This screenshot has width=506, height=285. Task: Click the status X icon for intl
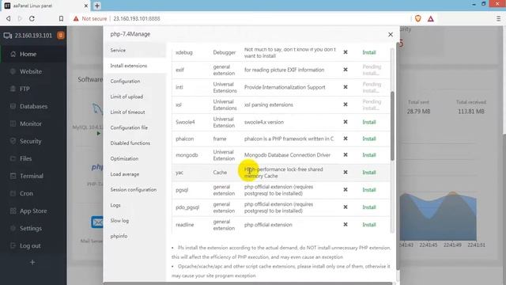346,87
